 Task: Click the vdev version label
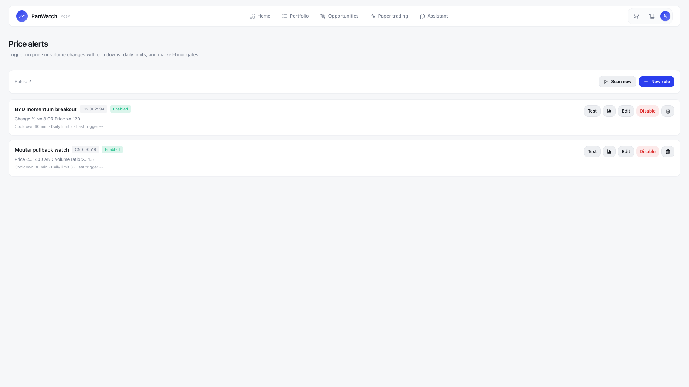pos(65,16)
